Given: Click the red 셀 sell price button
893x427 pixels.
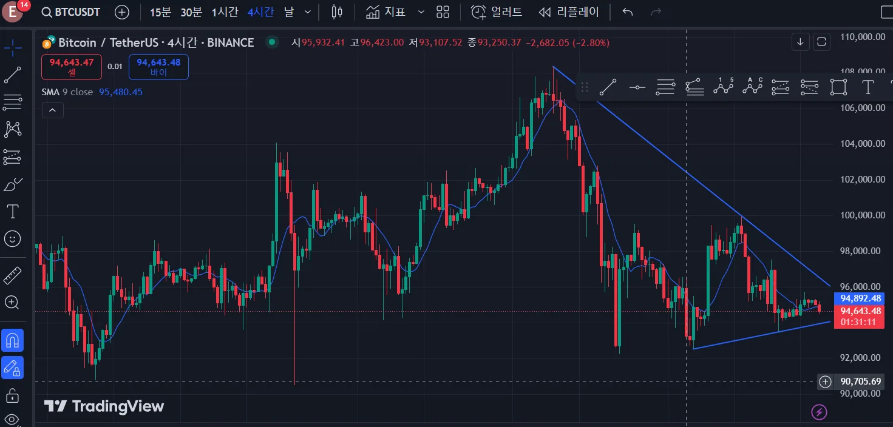Looking at the screenshot, I should point(72,67).
